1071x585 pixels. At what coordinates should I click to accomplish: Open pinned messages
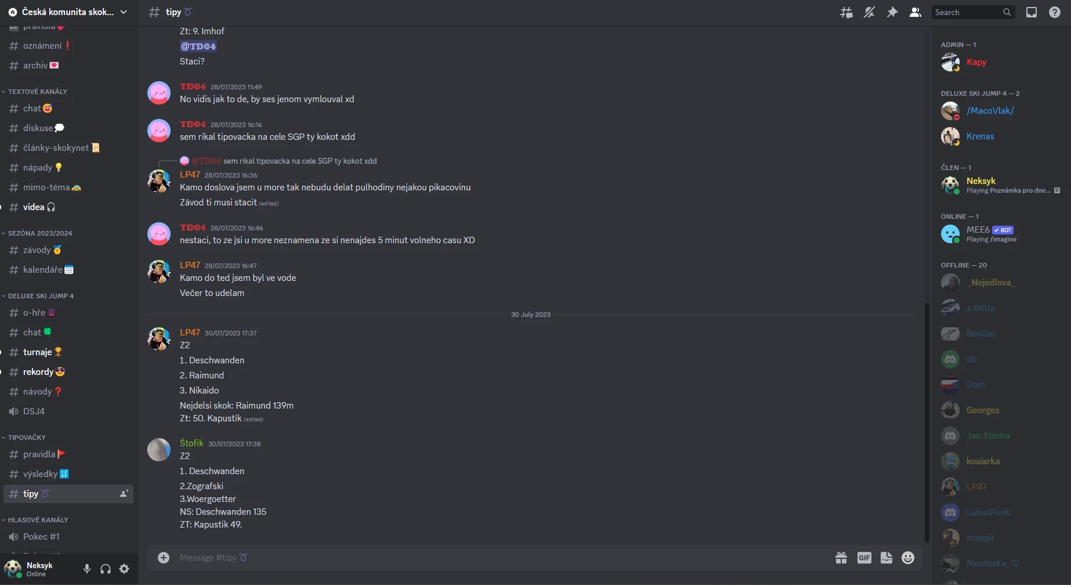892,12
